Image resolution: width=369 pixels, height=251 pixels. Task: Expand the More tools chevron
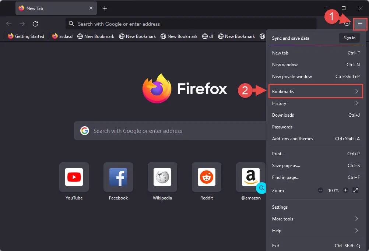[356, 219]
